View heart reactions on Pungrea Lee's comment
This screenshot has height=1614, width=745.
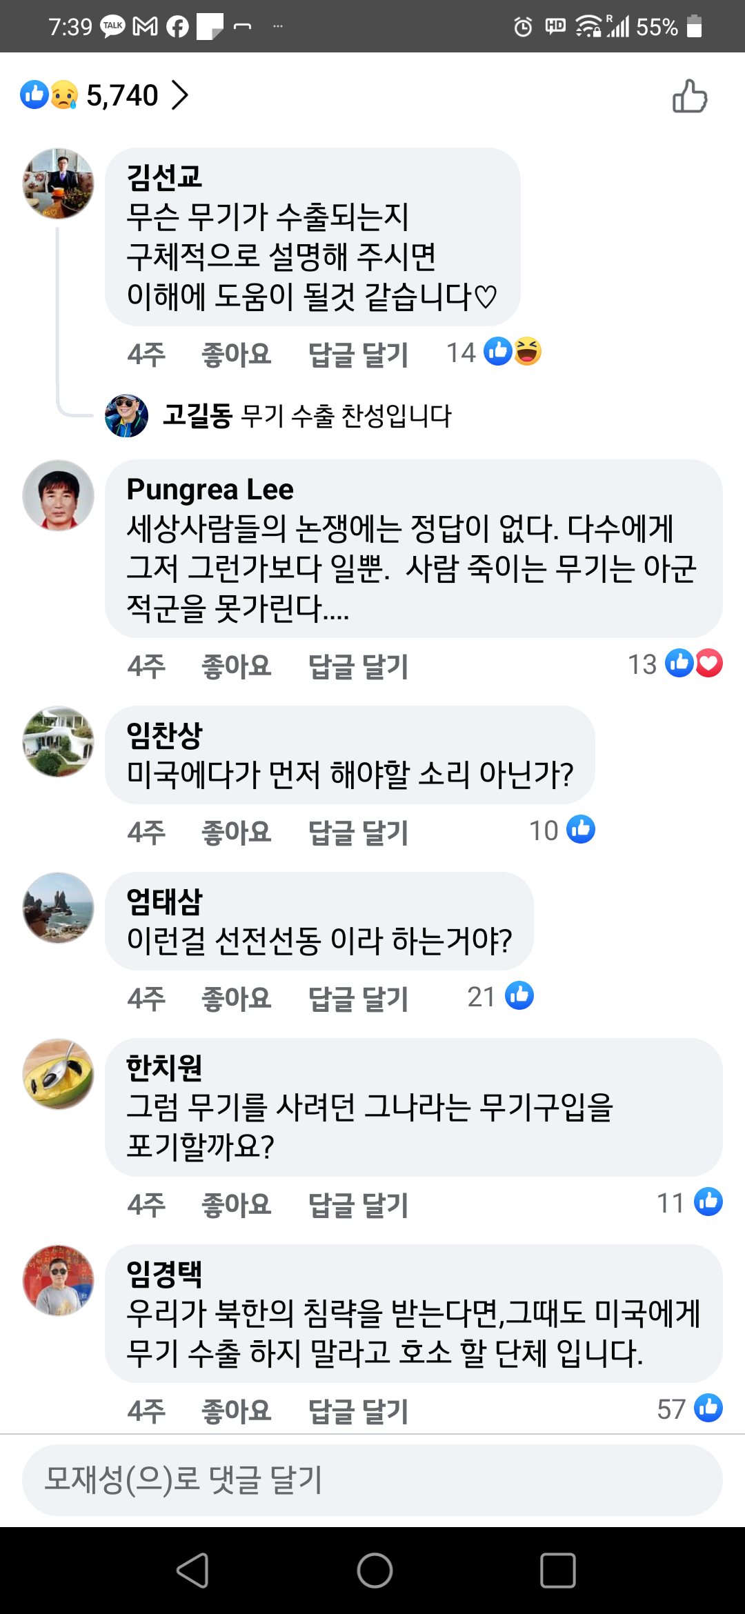point(709,664)
